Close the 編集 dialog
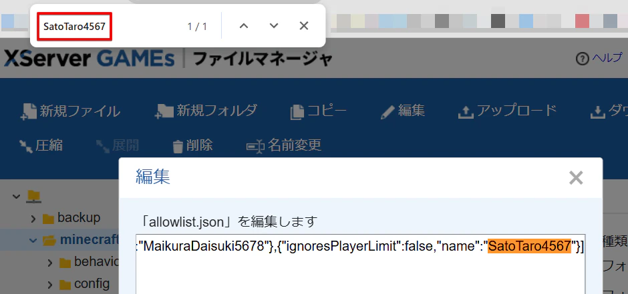The image size is (628, 294). pyautogui.click(x=576, y=178)
